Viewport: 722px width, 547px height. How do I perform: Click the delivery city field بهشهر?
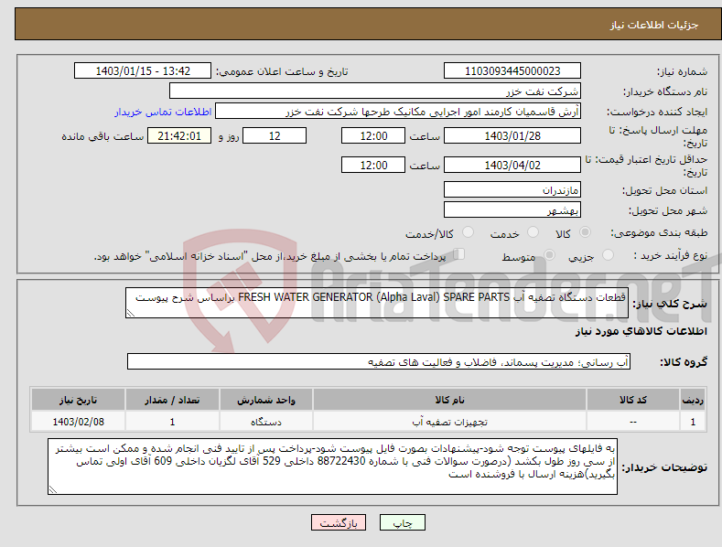coord(512,210)
